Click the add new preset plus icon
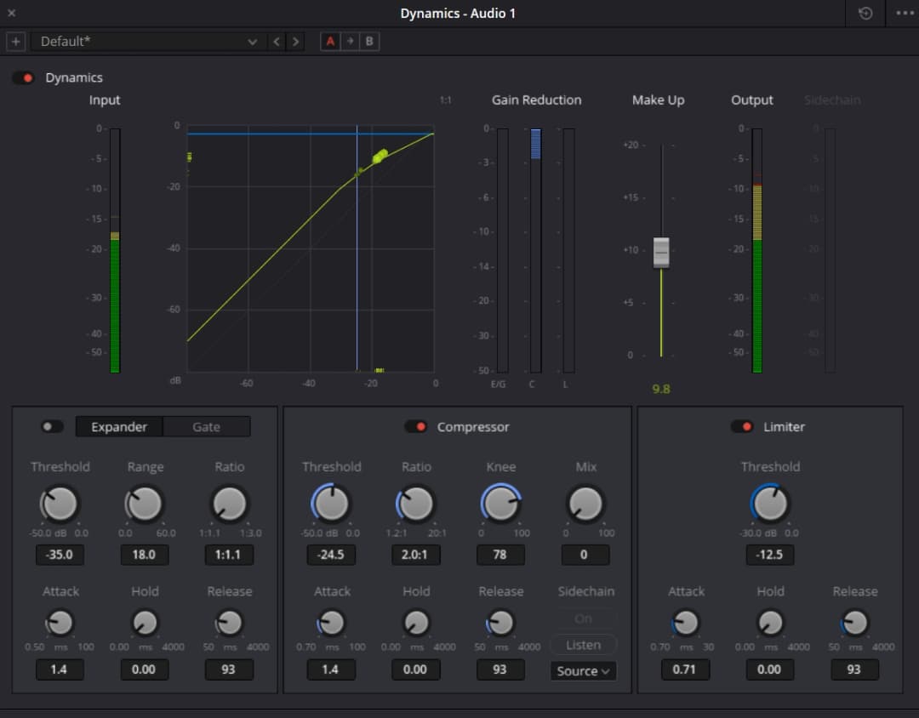This screenshot has width=919, height=718. 15,41
